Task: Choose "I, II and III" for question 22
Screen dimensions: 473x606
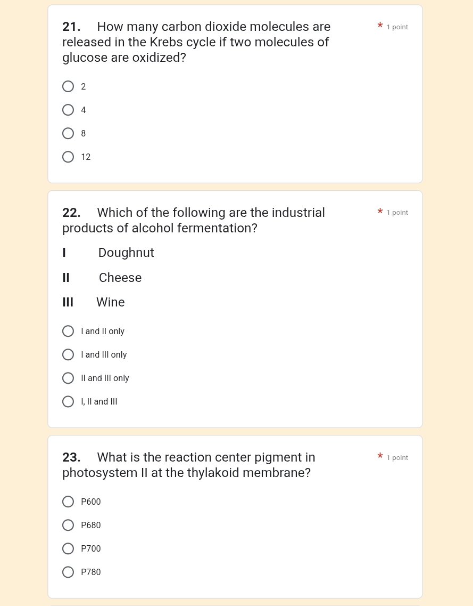Action: tap(68, 401)
